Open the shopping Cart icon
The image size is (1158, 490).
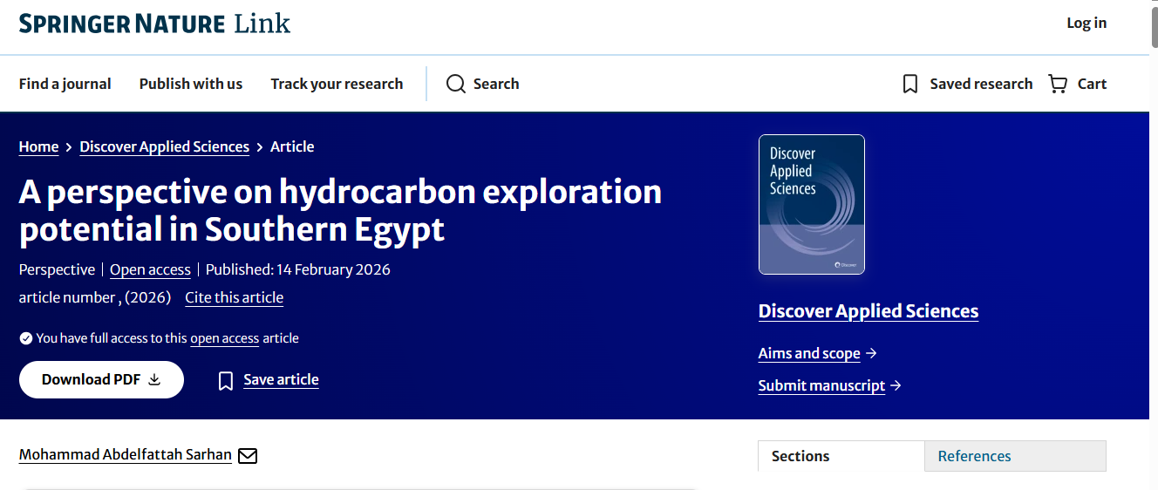click(x=1058, y=84)
